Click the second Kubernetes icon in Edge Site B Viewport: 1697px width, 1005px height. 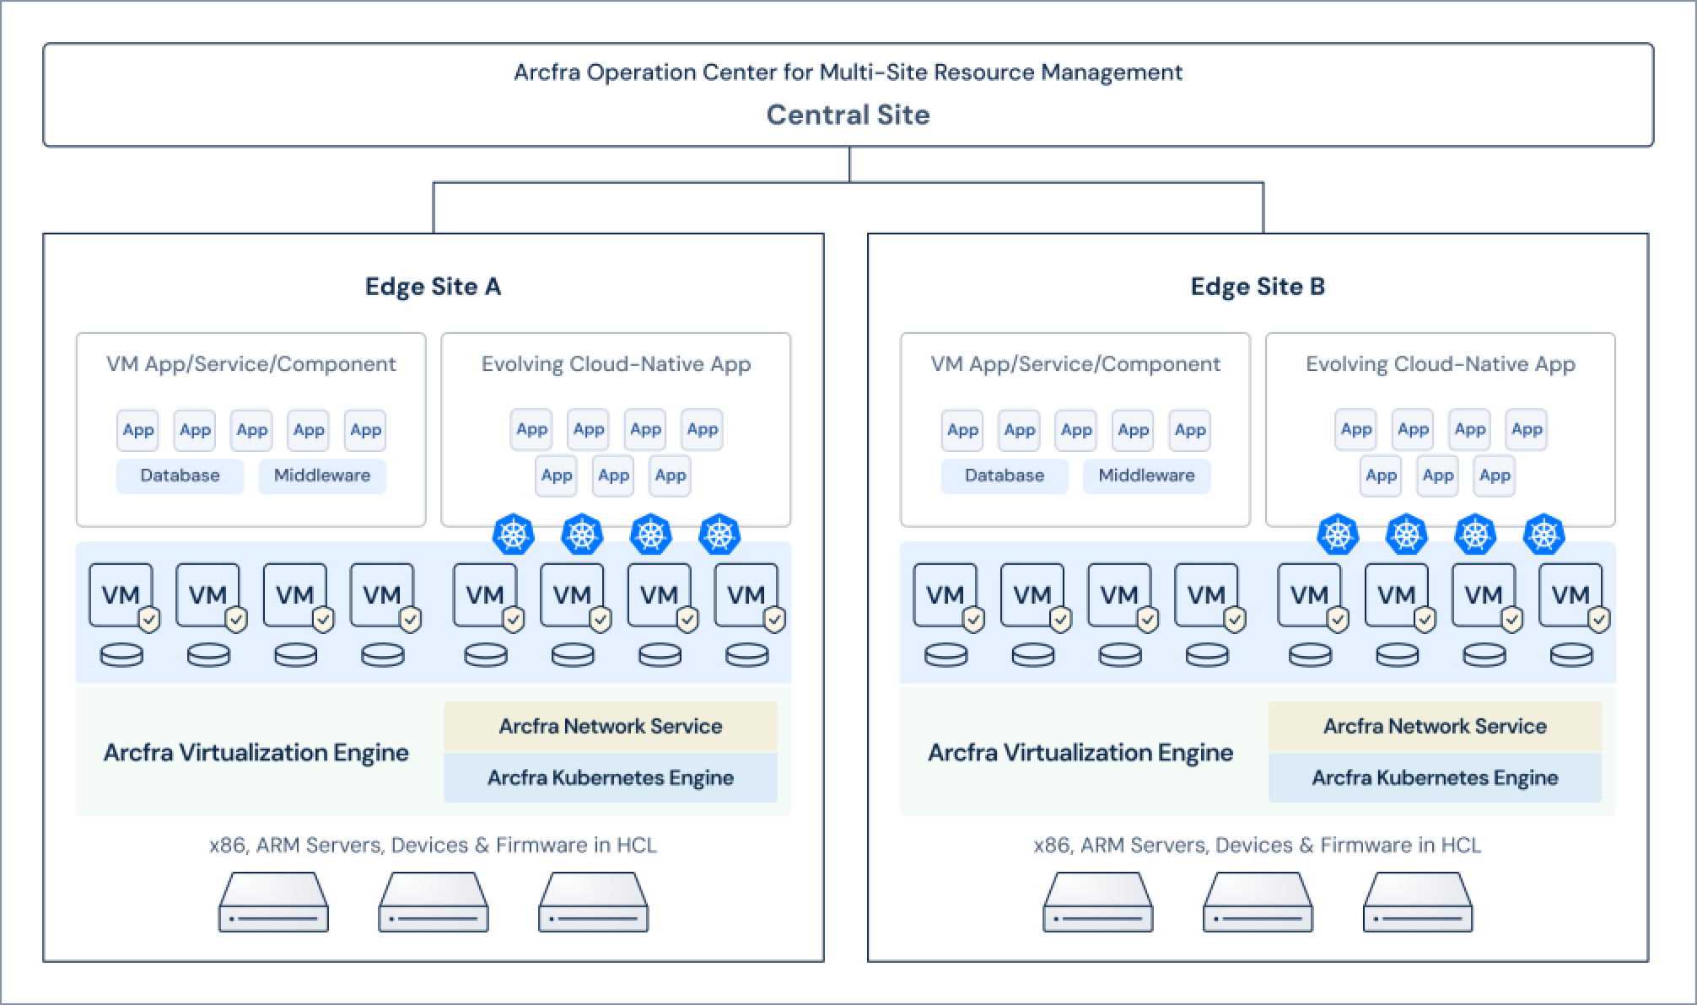click(1407, 534)
